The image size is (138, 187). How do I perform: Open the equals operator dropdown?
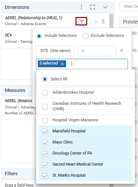point(97,51)
